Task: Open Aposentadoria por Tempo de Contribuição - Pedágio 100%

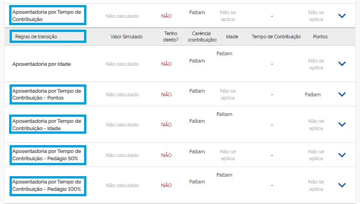Action: (48, 186)
